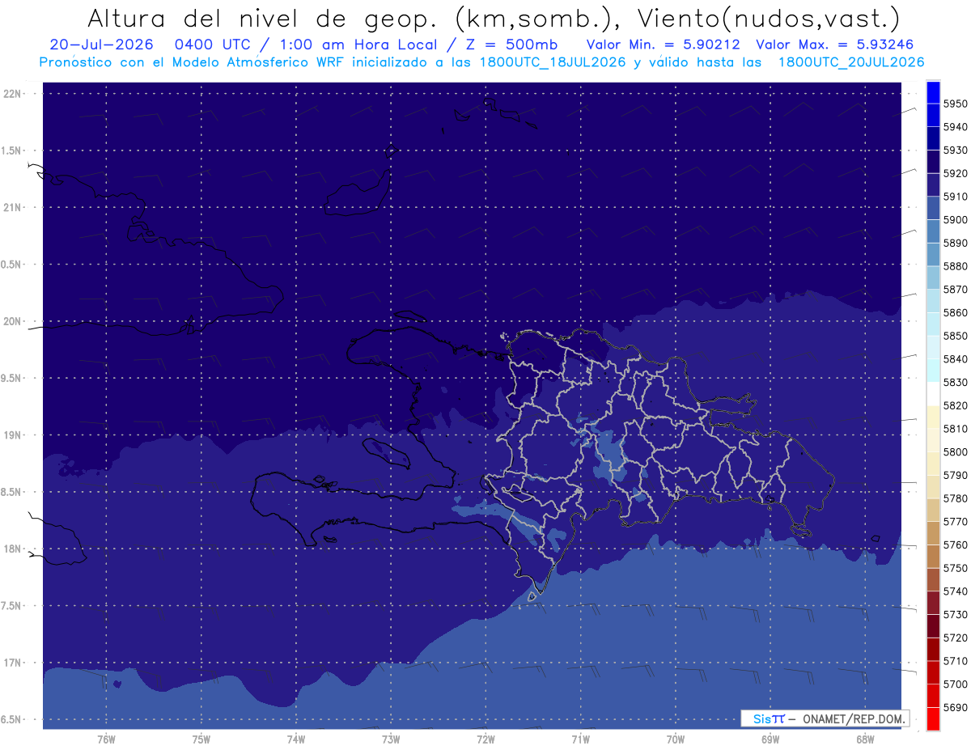
Task: Click the bright blue swatch above the 5950 label
Action: (x=933, y=92)
